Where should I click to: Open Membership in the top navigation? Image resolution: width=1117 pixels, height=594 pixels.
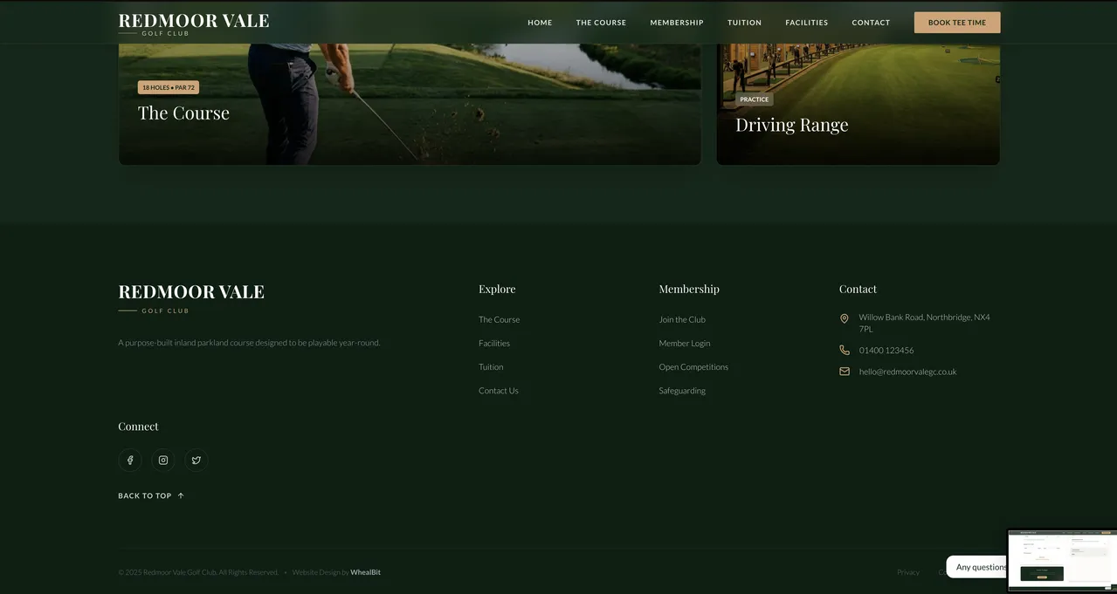point(677,23)
